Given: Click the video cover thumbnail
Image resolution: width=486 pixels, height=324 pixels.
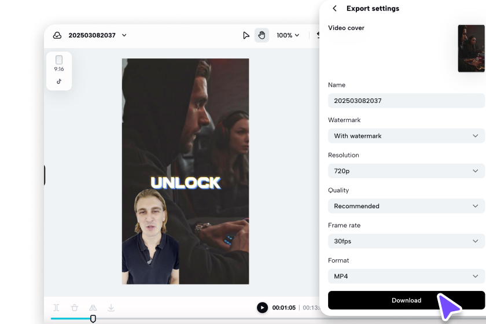Looking at the screenshot, I should [472, 49].
